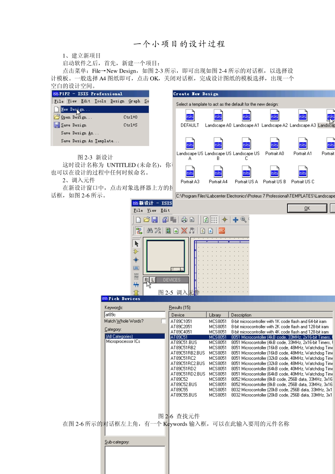Select the Landscape A0 template
The width and height of the screenshot is (335, 474).
[x=218, y=119]
